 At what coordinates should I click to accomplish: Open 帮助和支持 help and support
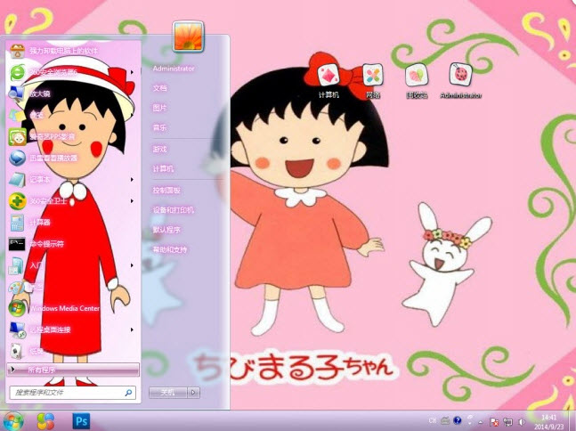tap(170, 250)
